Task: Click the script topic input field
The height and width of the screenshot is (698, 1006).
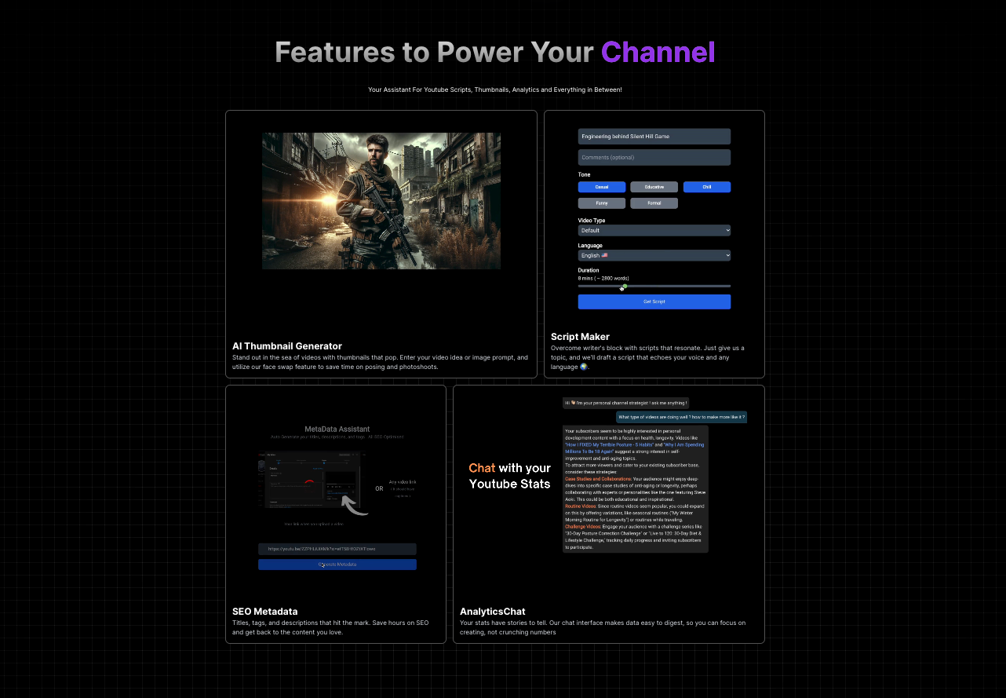Action: [x=654, y=137]
